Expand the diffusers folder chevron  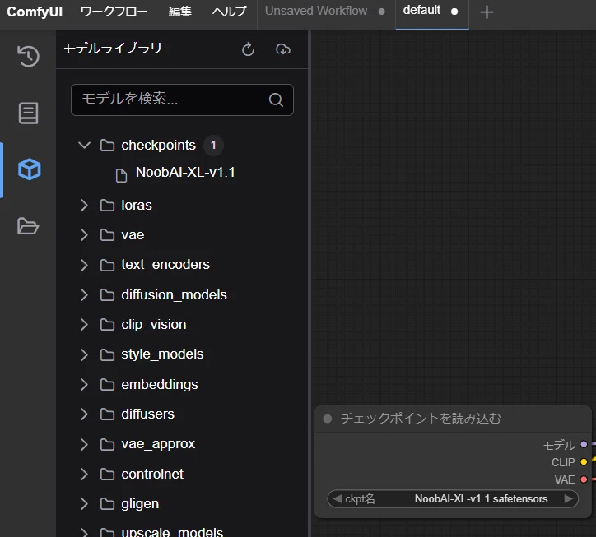(x=85, y=414)
